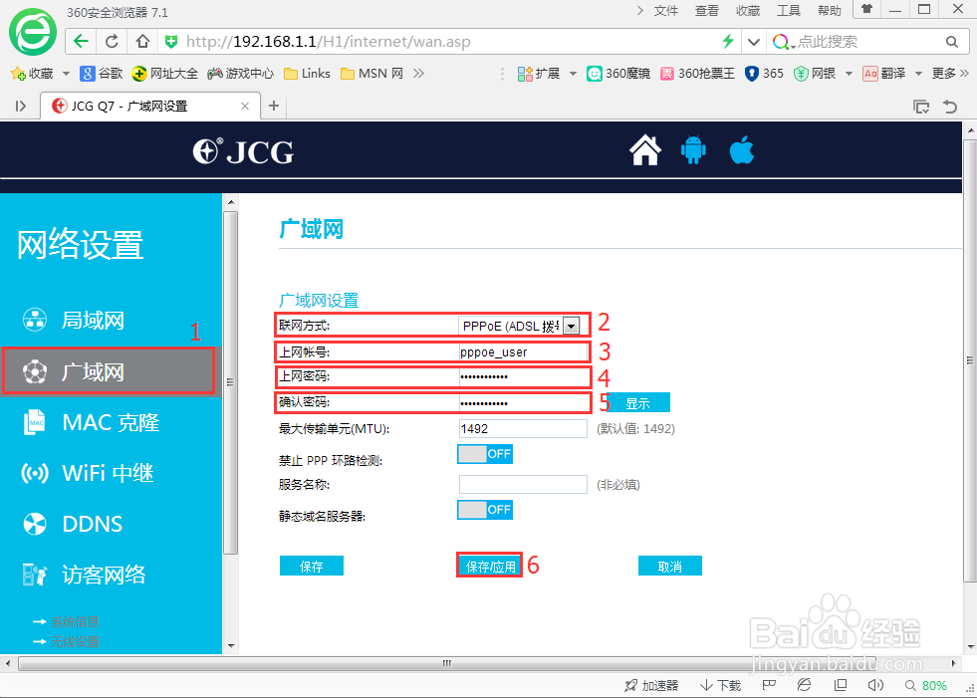
Task: Click inside the 服务名称 input field
Action: (x=522, y=484)
